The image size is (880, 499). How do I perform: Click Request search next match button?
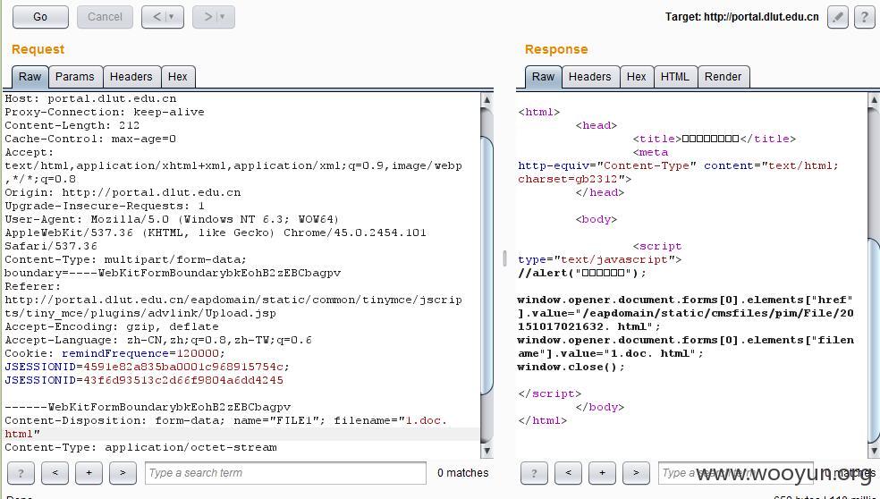tap(123, 473)
